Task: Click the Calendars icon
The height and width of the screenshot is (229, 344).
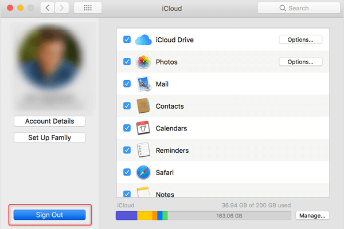Action: [x=143, y=128]
